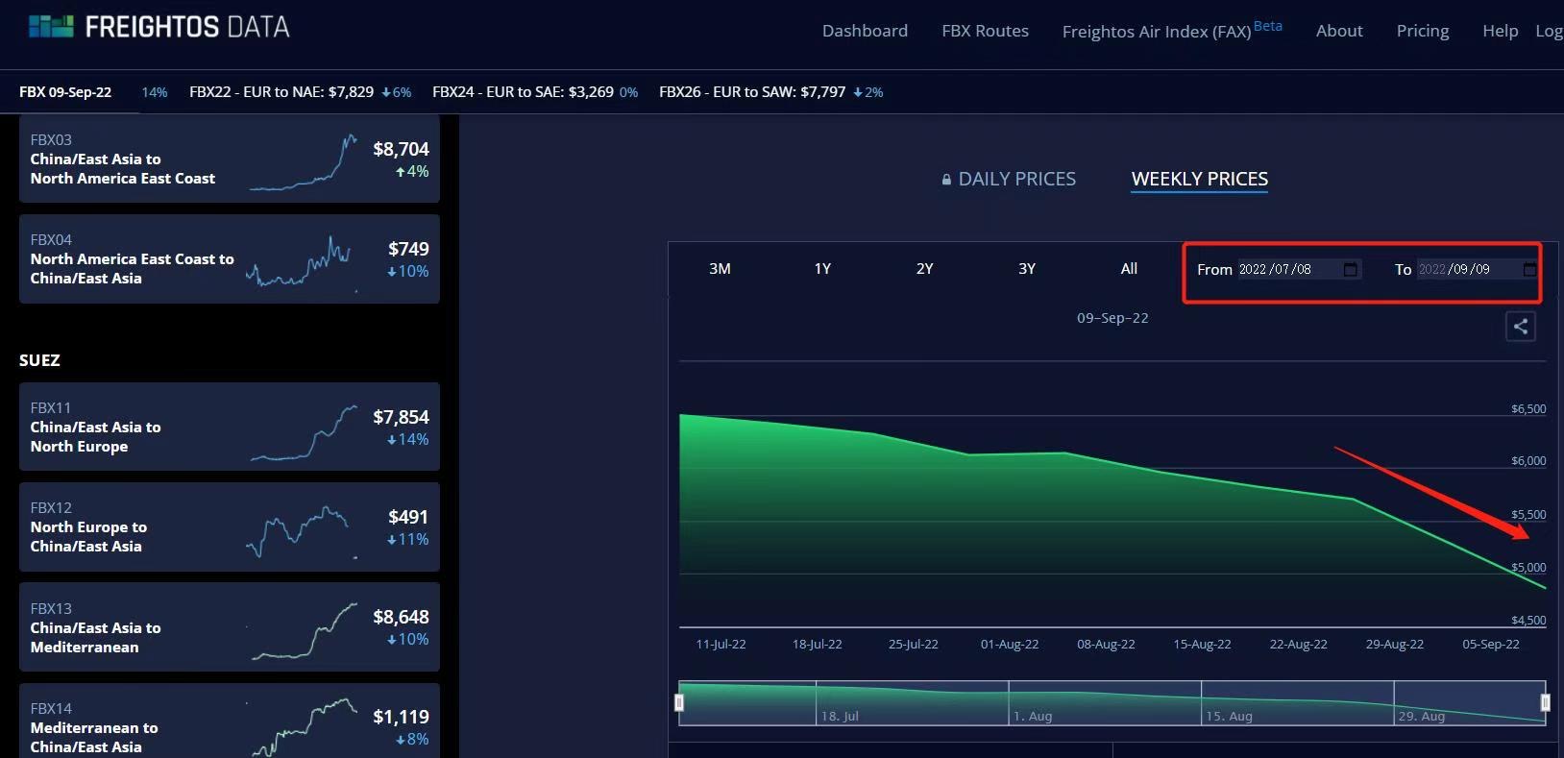Switch to the Weekly Prices tab
This screenshot has width=1564, height=758.
click(x=1200, y=179)
